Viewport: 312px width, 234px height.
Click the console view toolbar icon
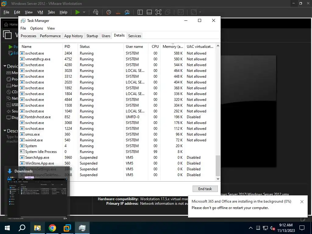(181, 12)
